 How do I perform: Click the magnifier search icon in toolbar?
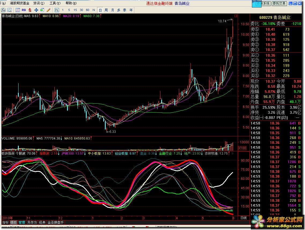tap(9, 10)
